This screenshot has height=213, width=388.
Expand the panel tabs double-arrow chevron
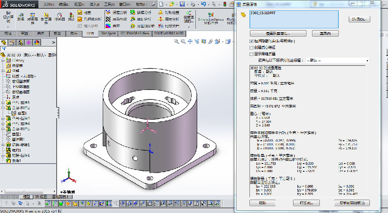tap(54, 42)
